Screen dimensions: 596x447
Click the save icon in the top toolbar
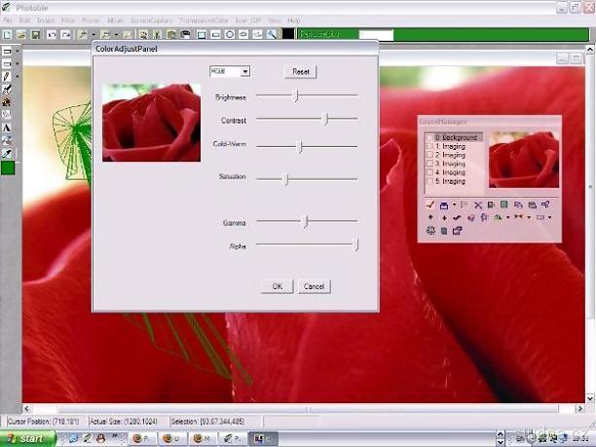click(36, 34)
